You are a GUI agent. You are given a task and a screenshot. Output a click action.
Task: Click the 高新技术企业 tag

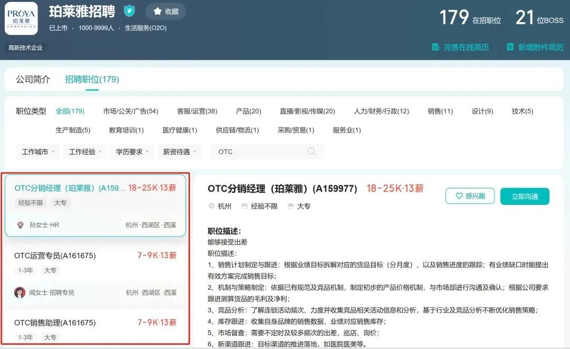coord(25,48)
